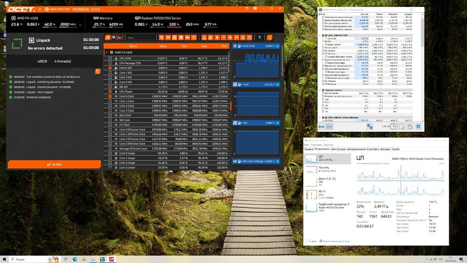Click HWiNFO network computers icon
Screen dimensions: 467x263
click(x=369, y=127)
